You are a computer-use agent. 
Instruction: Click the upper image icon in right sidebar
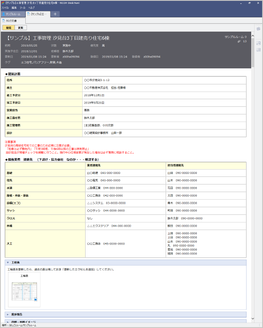(x=258, y=43)
